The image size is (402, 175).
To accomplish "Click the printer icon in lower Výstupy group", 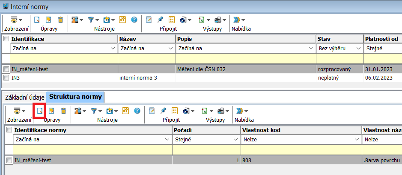I will [220, 111].
